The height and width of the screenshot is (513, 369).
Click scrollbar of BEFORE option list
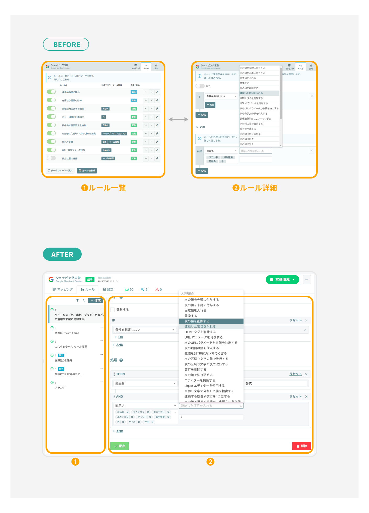pyautogui.click(x=281, y=94)
